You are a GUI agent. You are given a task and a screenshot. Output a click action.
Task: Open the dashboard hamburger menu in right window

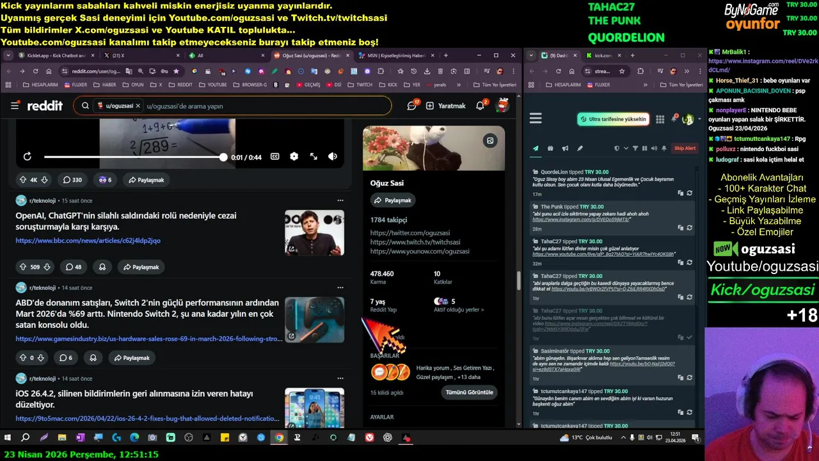[536, 118]
